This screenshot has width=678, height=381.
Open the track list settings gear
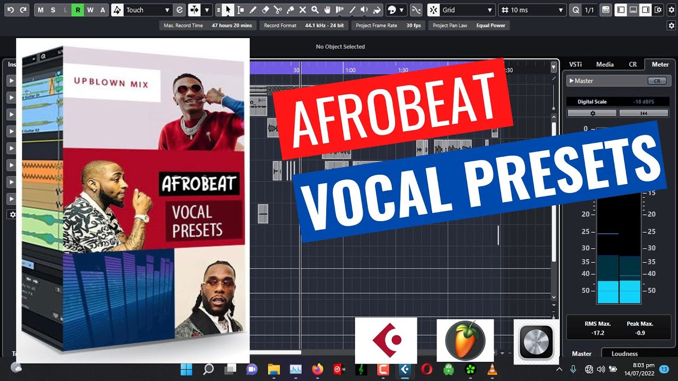[13, 215]
